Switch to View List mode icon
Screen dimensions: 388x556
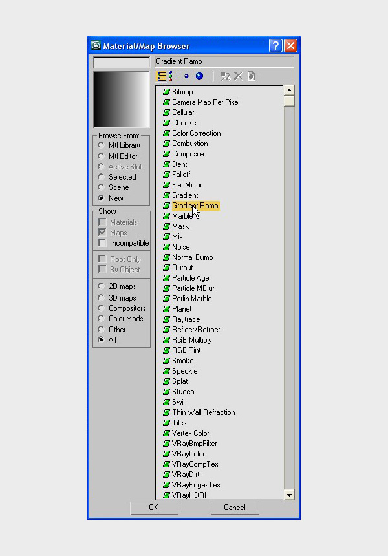162,76
